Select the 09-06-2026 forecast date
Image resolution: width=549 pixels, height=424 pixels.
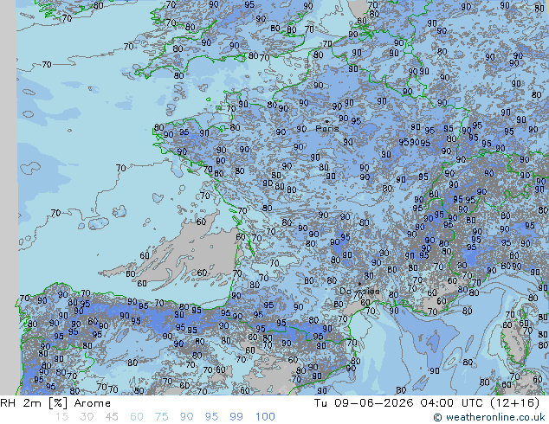(374, 403)
